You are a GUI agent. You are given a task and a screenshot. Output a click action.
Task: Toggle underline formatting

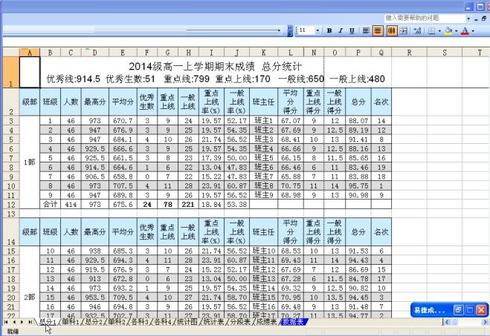tap(350, 31)
